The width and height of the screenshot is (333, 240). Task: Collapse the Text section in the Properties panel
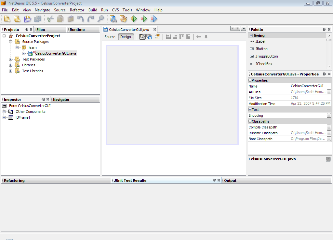(250, 110)
